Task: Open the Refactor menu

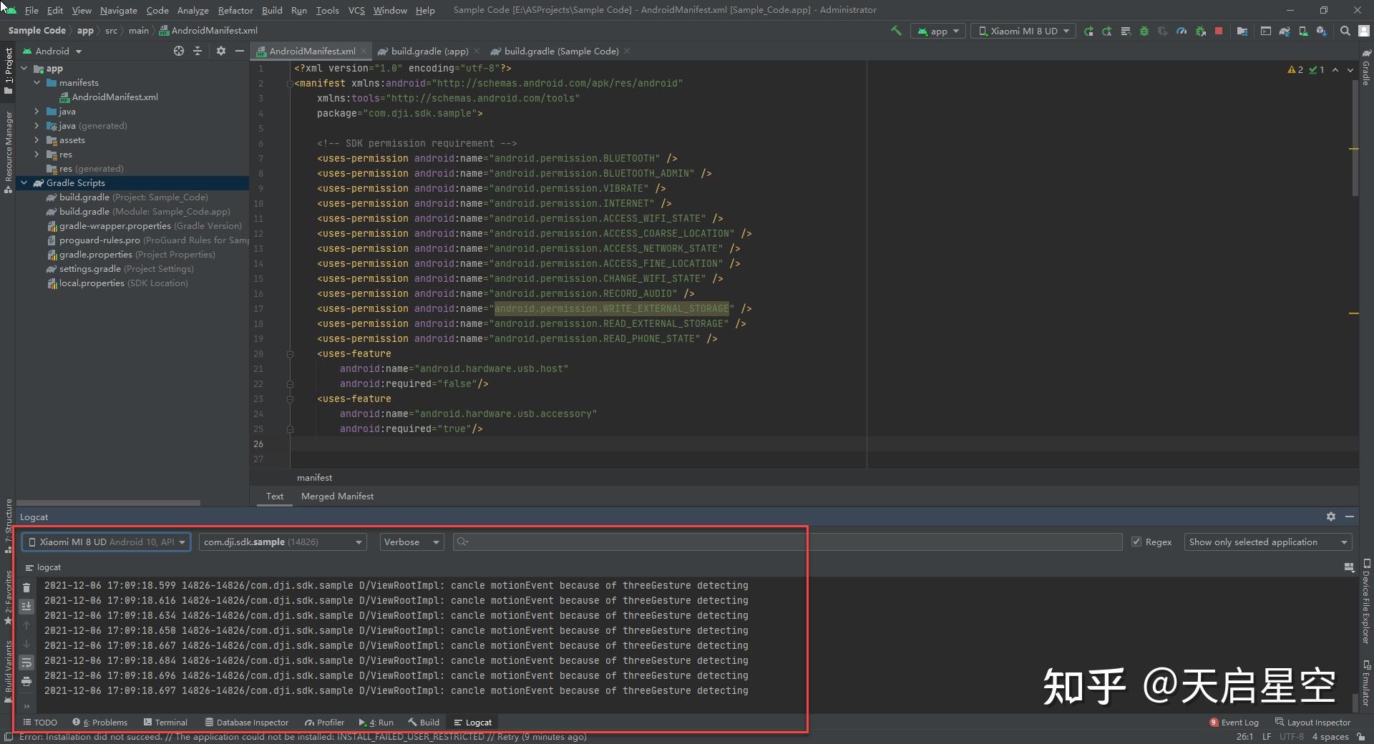Action: coord(235,10)
